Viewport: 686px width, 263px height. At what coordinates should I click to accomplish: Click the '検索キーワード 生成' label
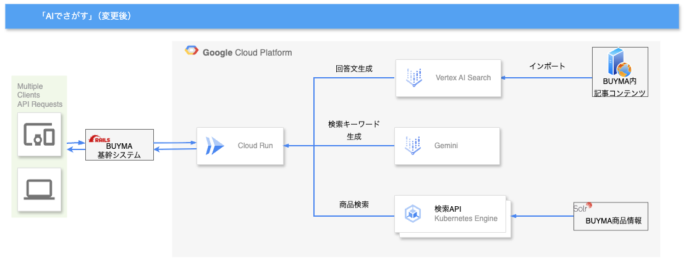click(354, 130)
